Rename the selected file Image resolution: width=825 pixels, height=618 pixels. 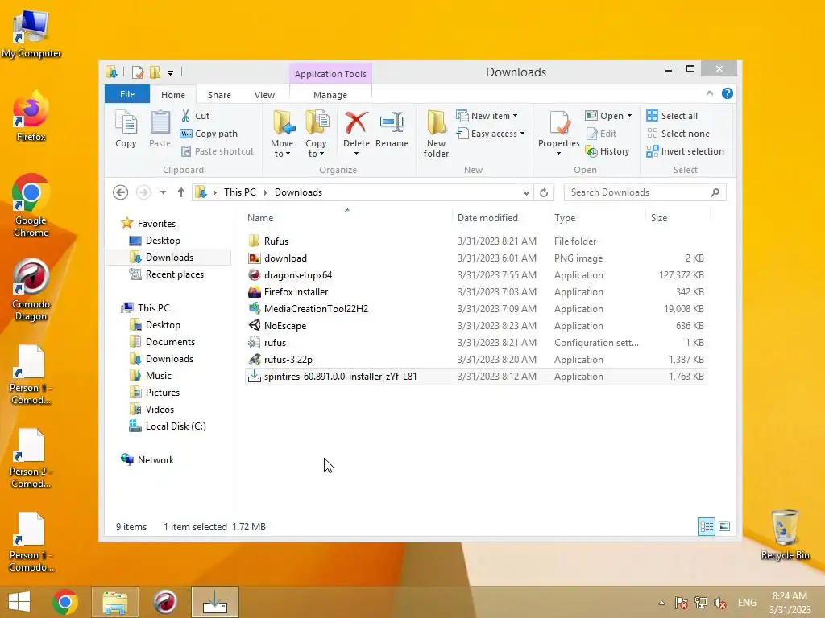click(392, 130)
